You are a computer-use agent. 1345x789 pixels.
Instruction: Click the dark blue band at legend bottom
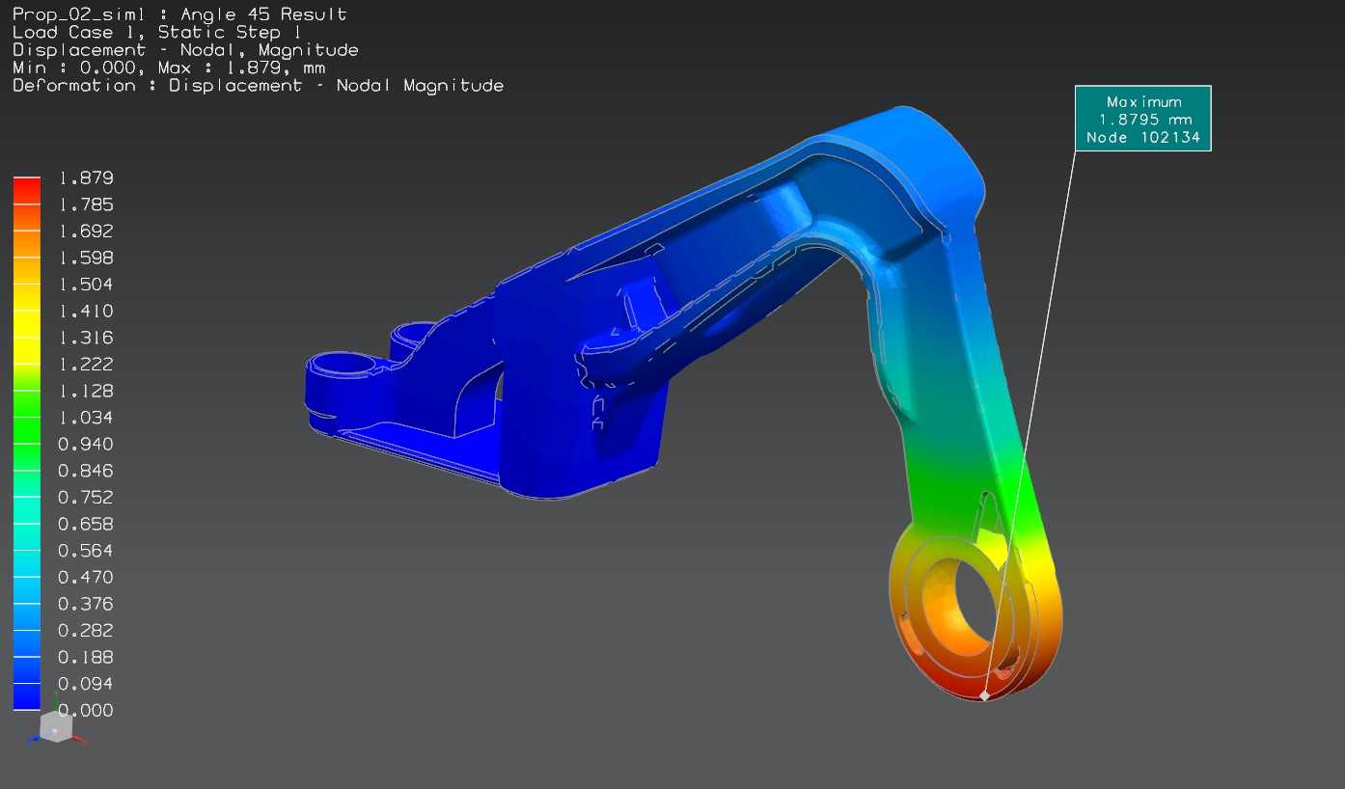27,696
